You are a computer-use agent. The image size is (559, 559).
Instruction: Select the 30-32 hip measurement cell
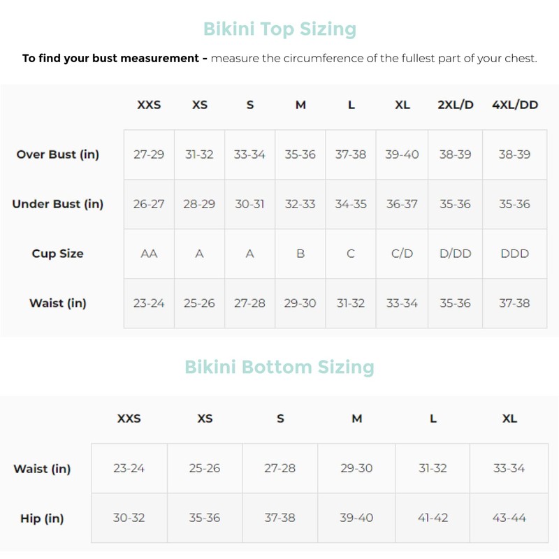point(129,518)
